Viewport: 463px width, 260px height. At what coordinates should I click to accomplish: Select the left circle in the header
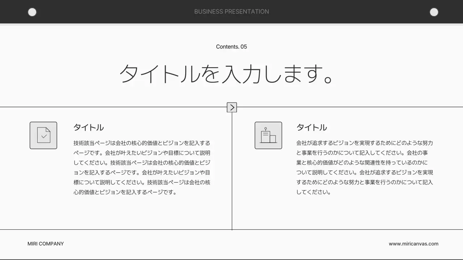pos(32,12)
